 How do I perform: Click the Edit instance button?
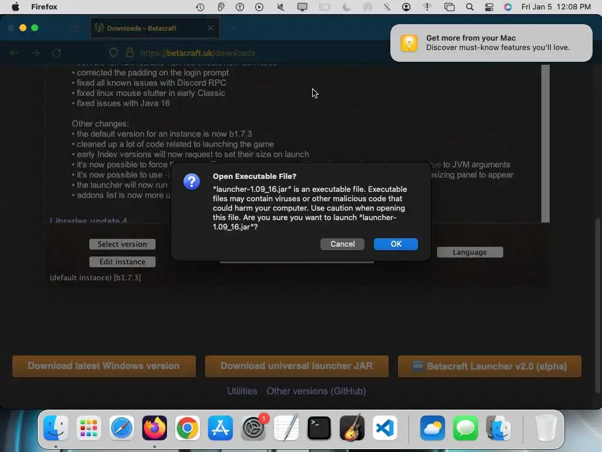pos(122,262)
